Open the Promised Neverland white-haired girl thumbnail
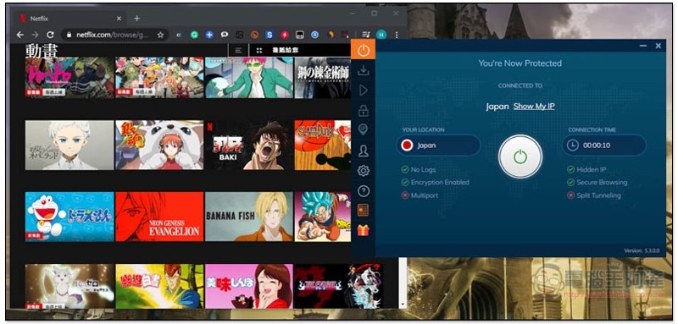This screenshot has width=678, height=324. tap(69, 145)
